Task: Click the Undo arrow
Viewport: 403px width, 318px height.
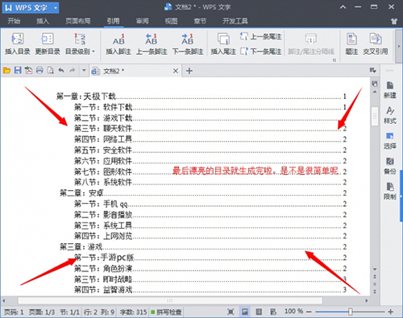Action: [x=61, y=70]
